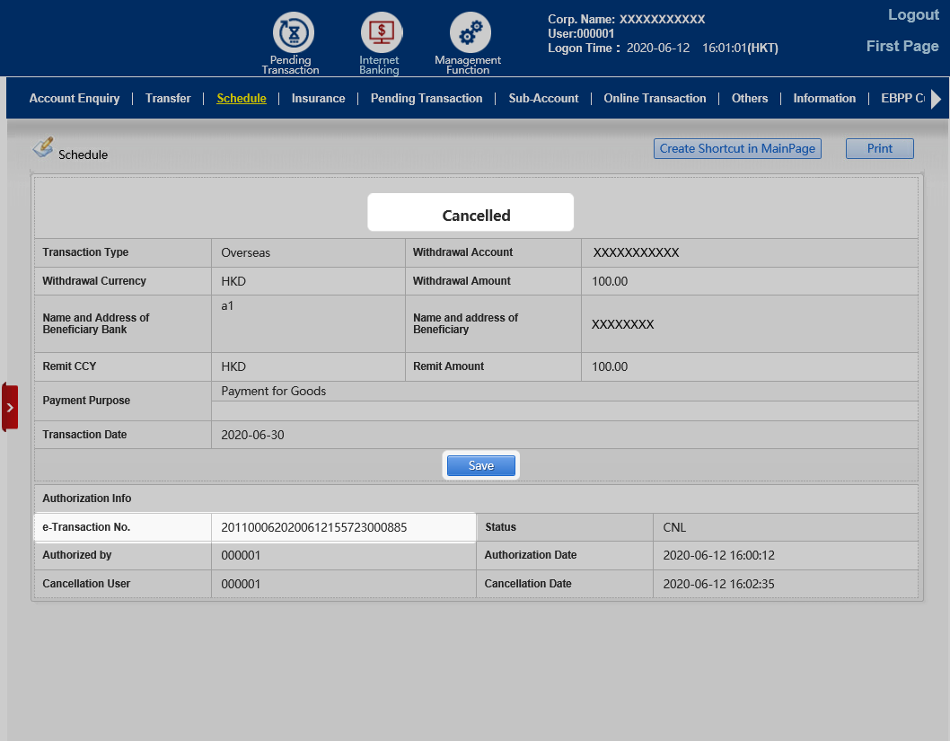Click the Logout link
The height and width of the screenshot is (741, 950).
point(913,15)
